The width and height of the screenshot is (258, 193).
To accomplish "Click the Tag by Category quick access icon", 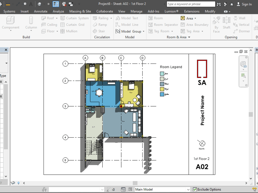I will click(x=24, y=4).
